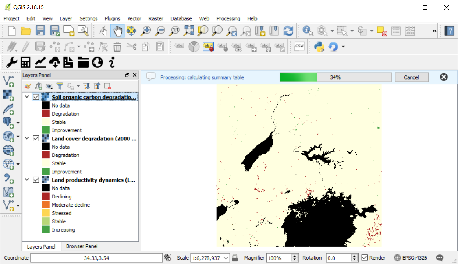Toggle visibility of Soil organic carbon layer

coord(35,96)
